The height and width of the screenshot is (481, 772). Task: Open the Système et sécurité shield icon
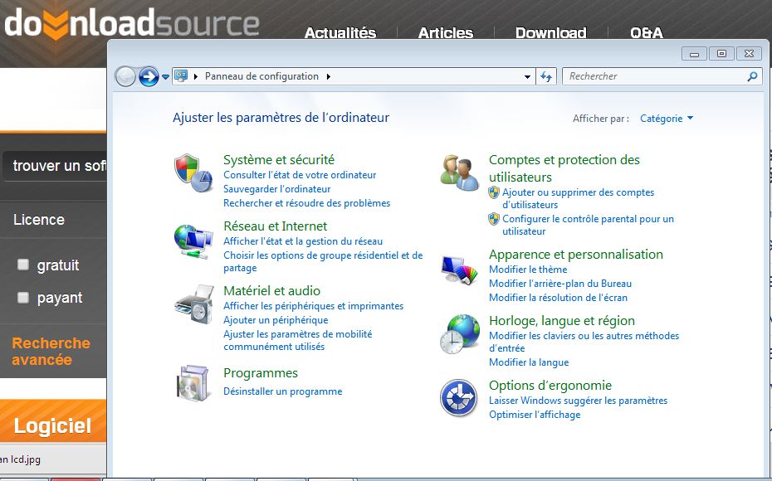pos(193,172)
